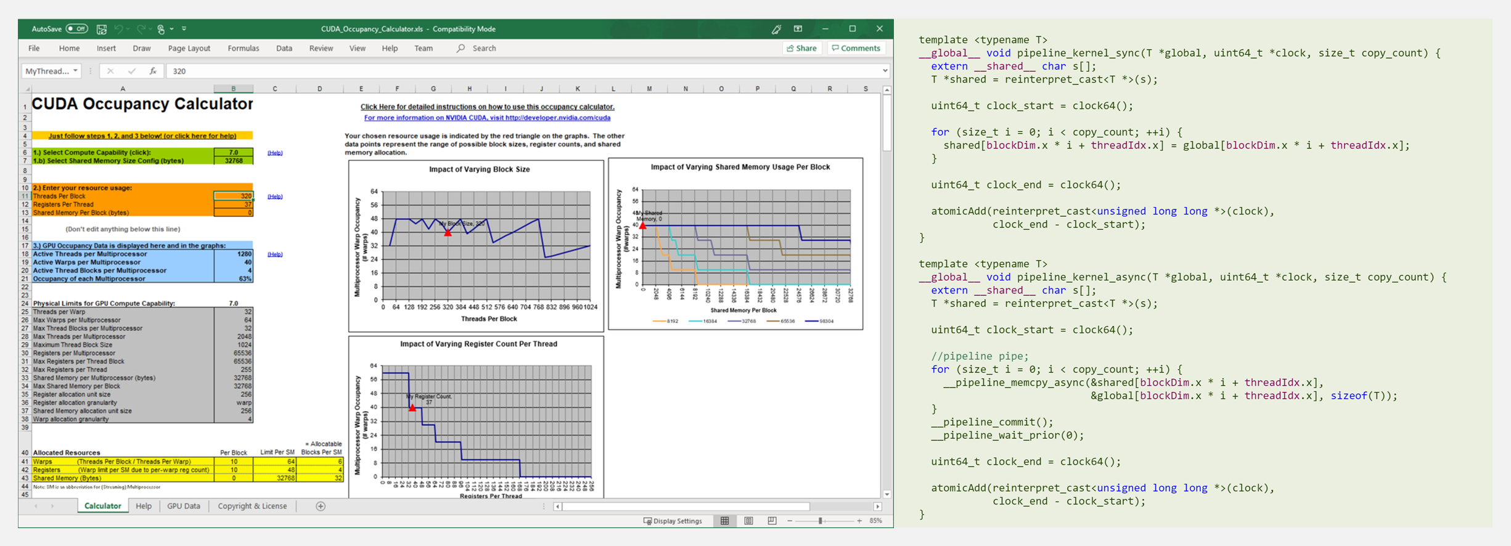Click the Ribbon Display Options icon
1511x546 pixels.
[x=798, y=29]
